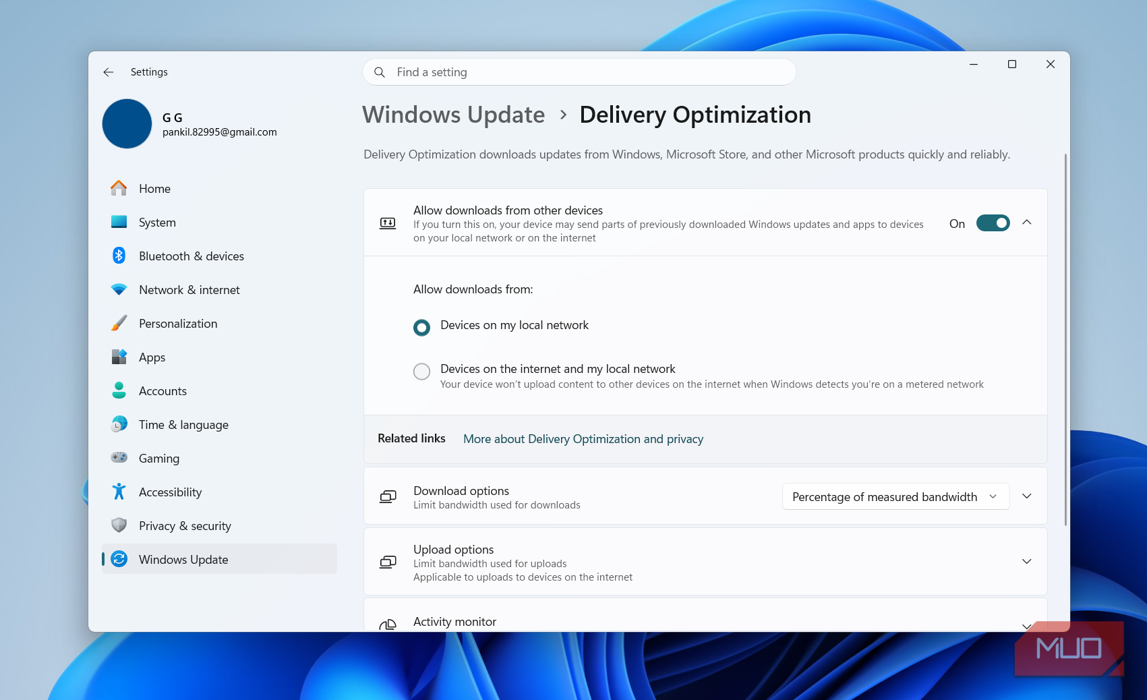Click the Apps icon in sidebar
The height and width of the screenshot is (700, 1147).
[119, 357]
